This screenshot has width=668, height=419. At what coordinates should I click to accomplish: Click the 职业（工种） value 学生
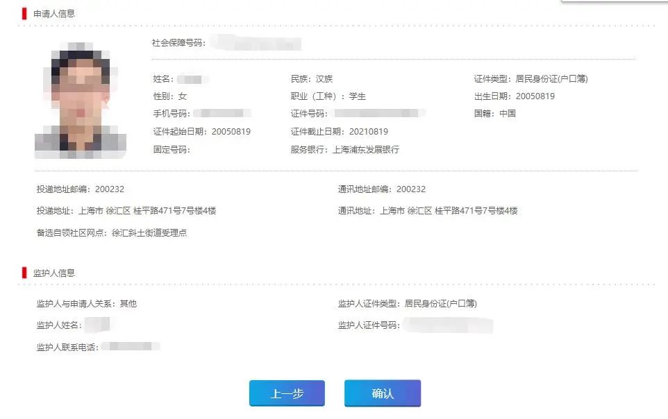(x=358, y=96)
